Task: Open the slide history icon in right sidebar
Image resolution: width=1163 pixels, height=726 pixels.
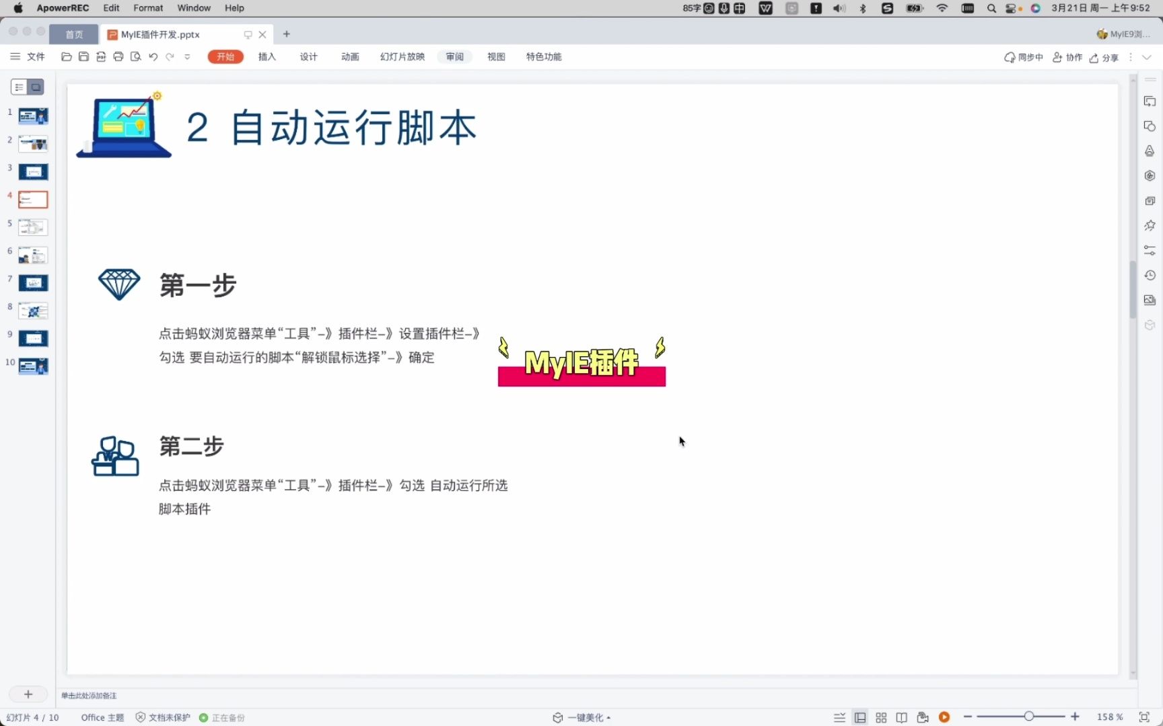Action: click(1150, 275)
